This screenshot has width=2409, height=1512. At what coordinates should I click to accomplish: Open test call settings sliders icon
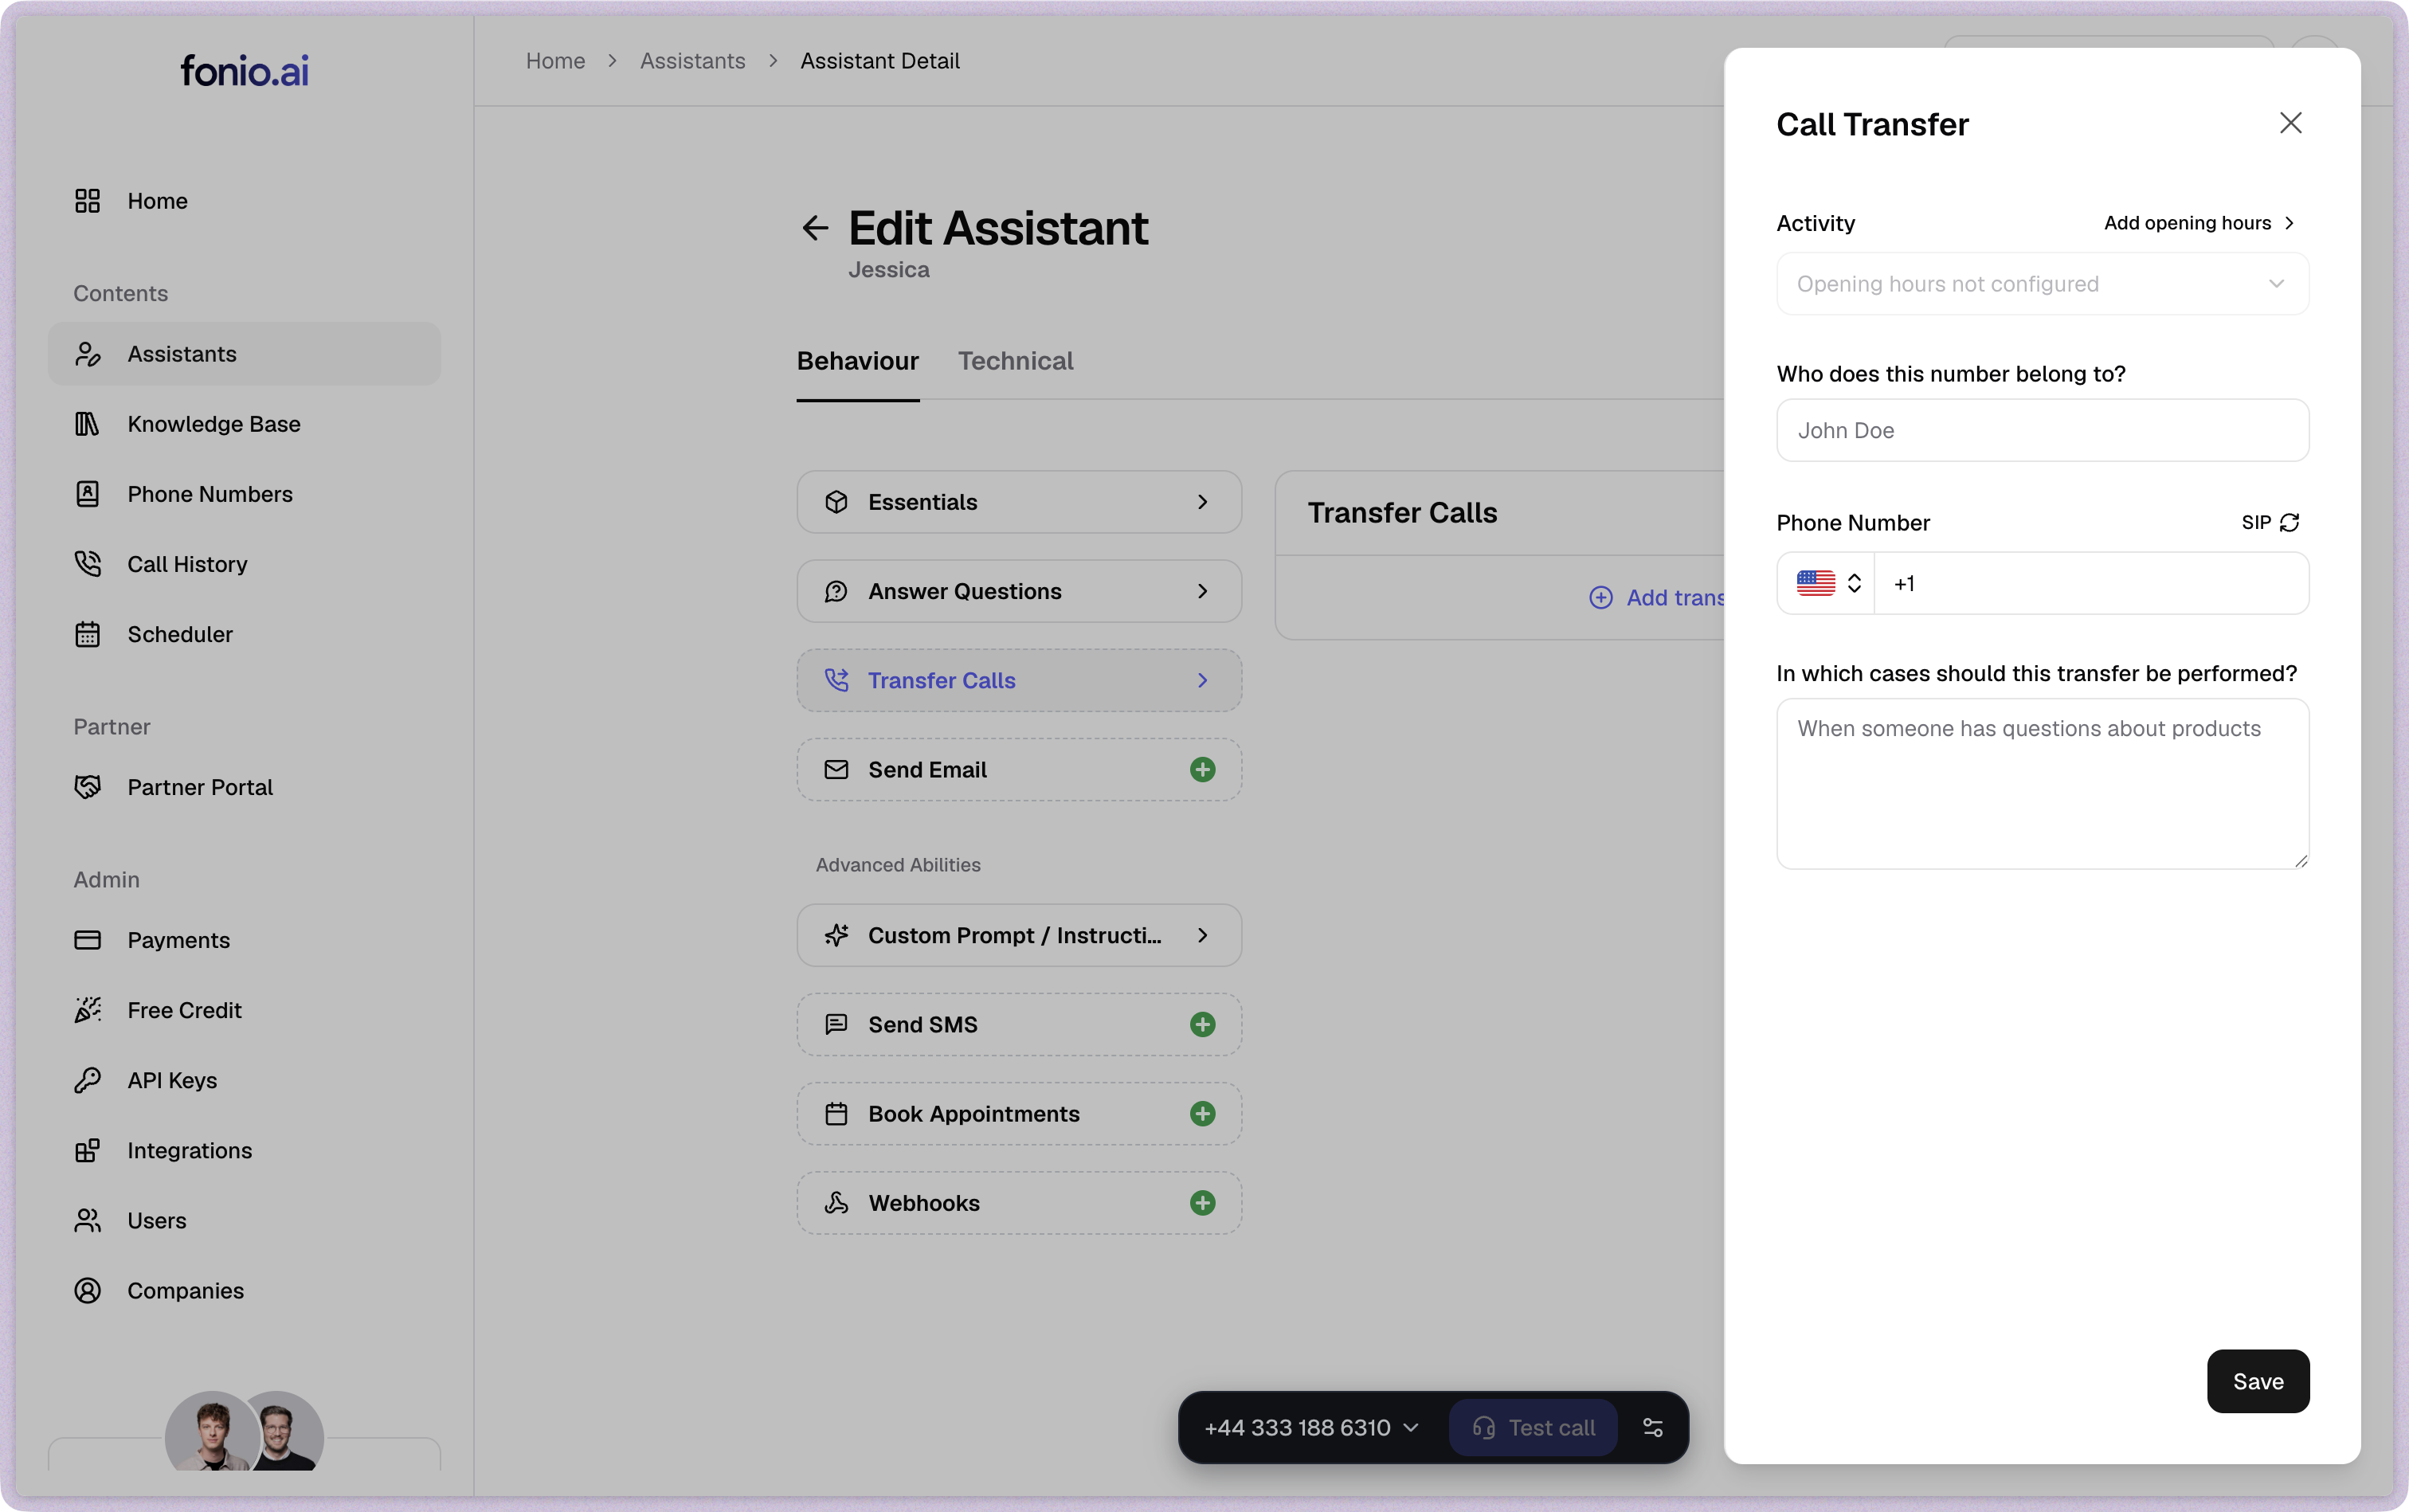point(1653,1428)
